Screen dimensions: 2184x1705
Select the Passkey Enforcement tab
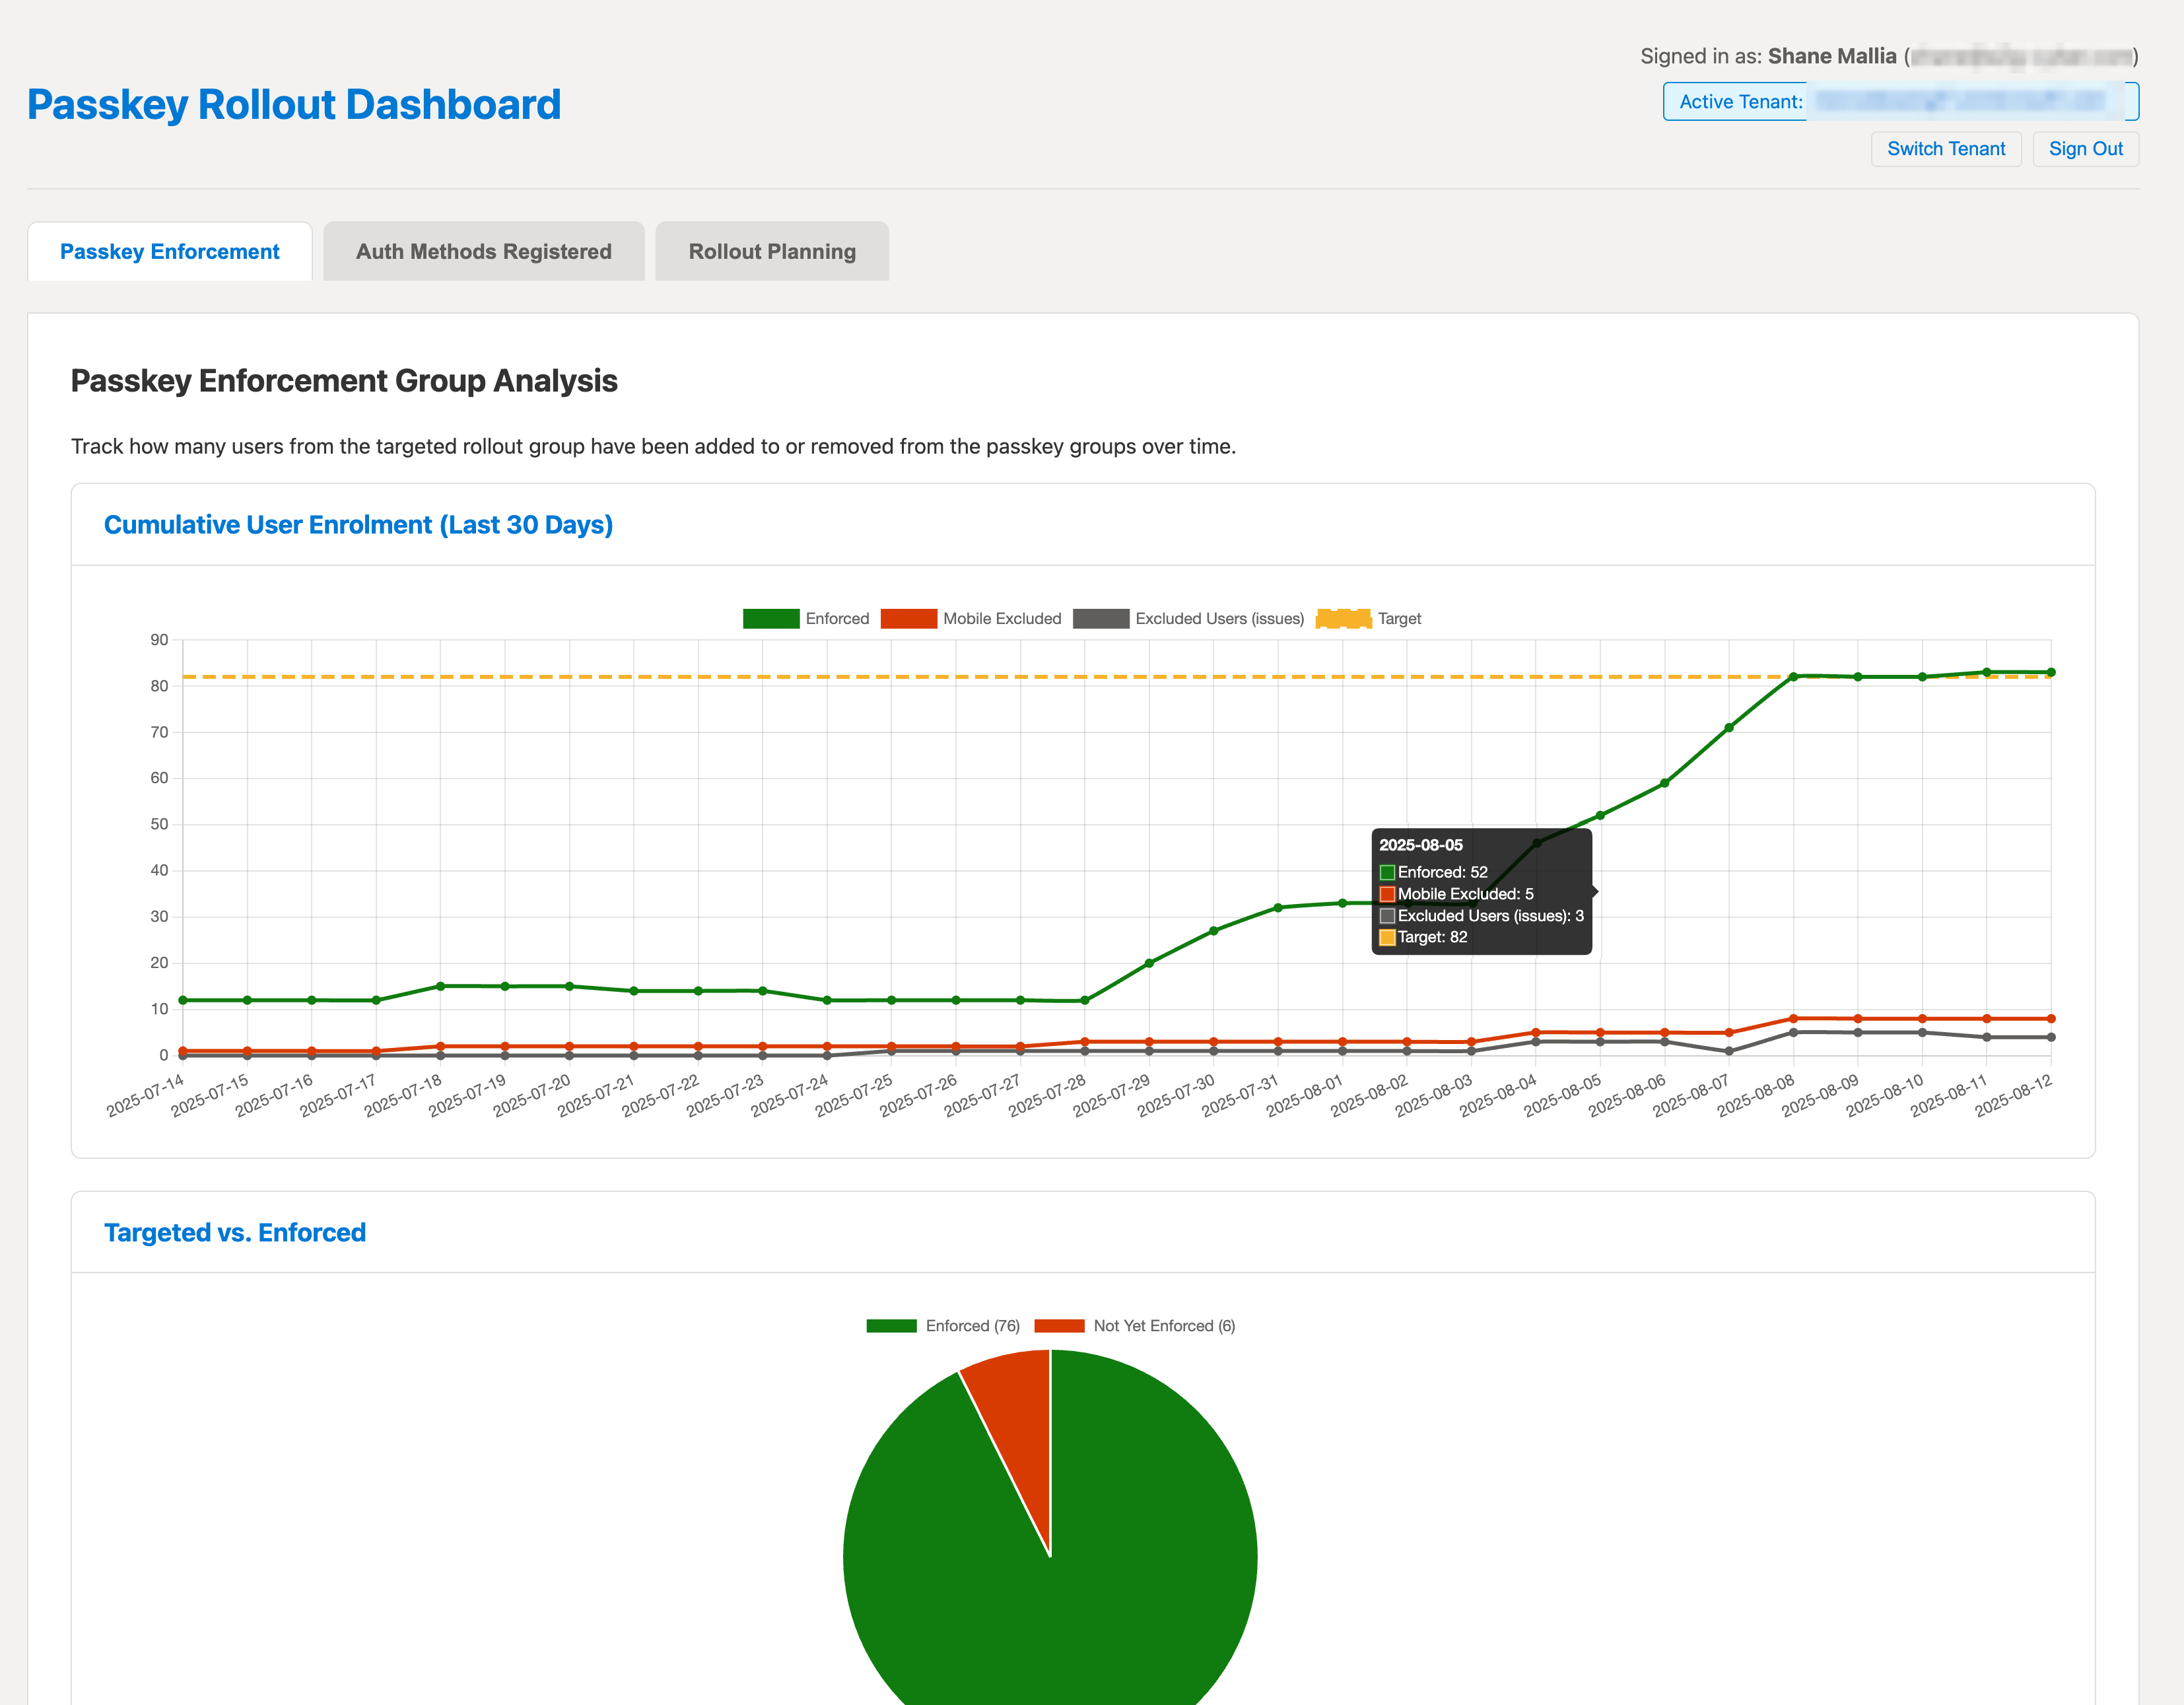point(169,251)
